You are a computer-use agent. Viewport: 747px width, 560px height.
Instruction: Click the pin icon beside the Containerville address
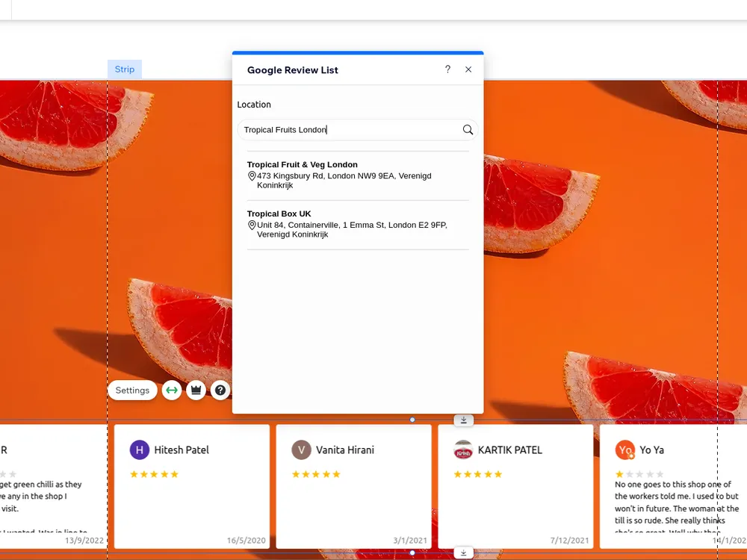251,224
